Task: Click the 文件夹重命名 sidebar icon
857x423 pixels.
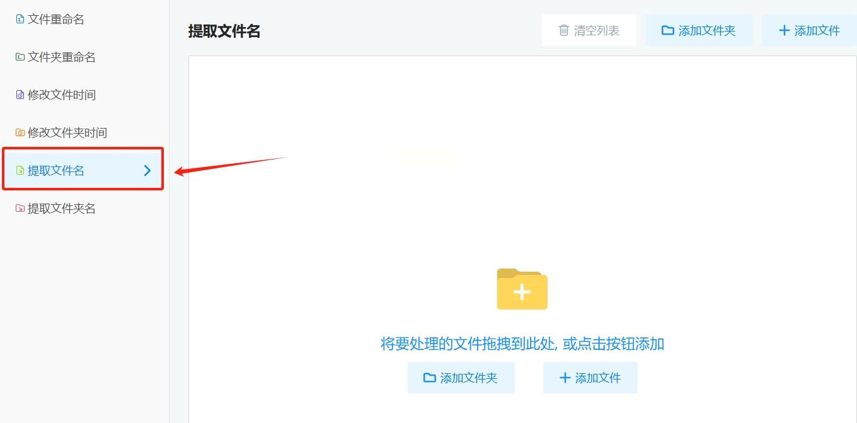Action: tap(20, 57)
